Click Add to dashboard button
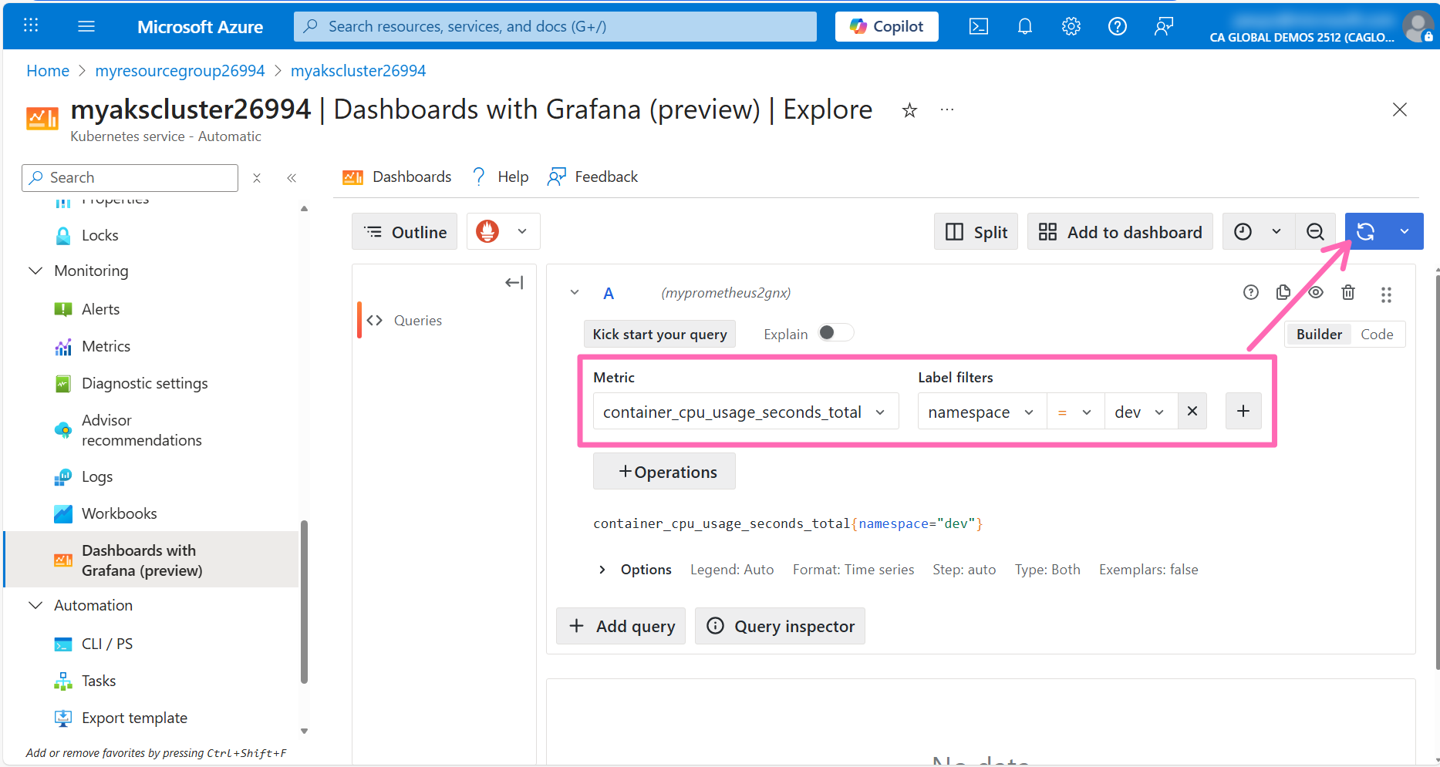 (1120, 232)
